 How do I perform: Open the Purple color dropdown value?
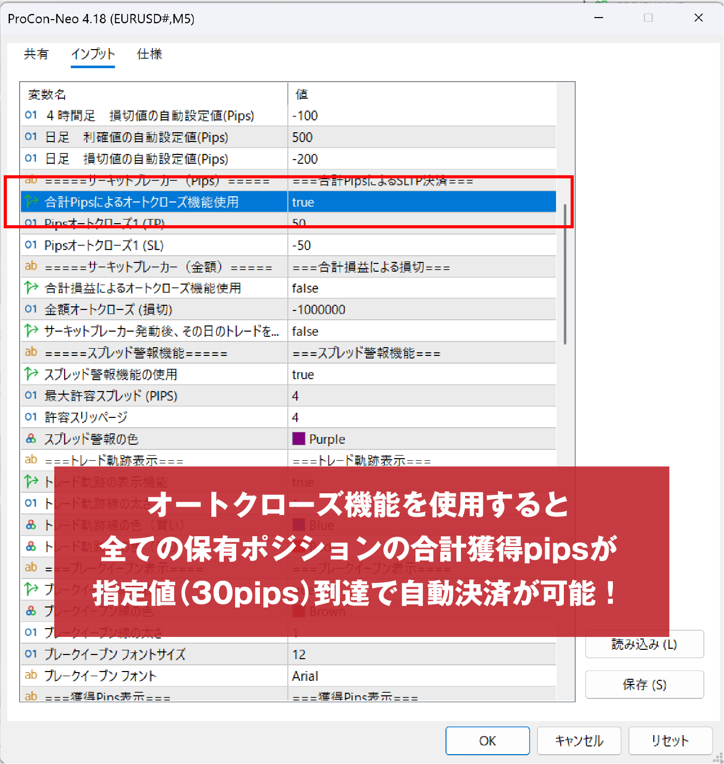422,439
